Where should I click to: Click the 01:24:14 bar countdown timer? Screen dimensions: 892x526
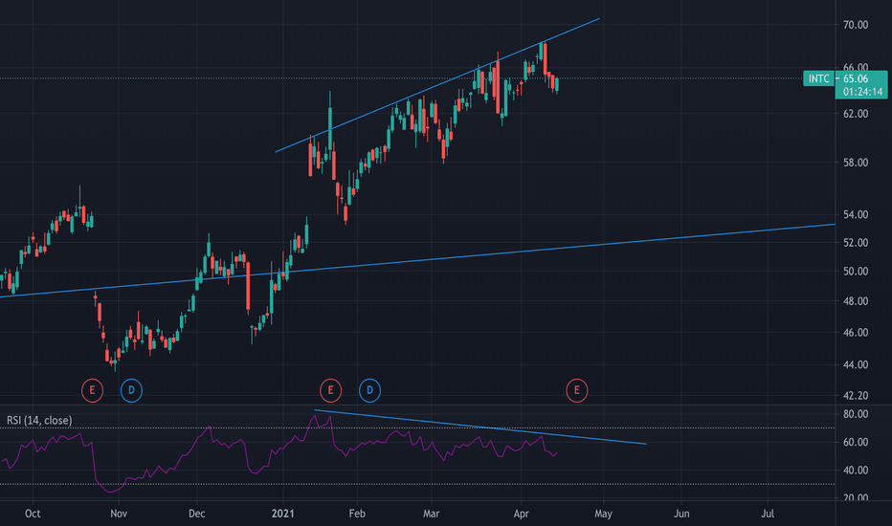tap(863, 92)
